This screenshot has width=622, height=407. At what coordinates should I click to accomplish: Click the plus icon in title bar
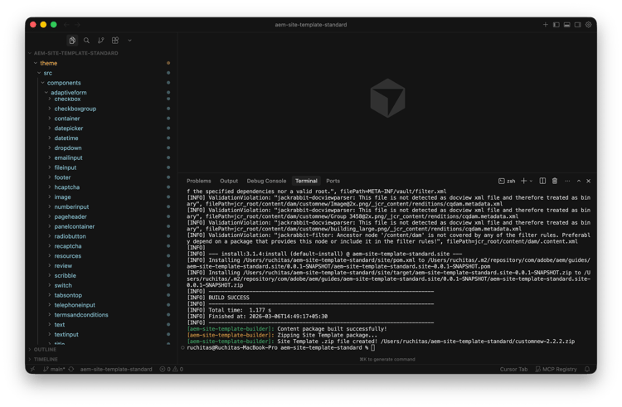click(x=546, y=25)
